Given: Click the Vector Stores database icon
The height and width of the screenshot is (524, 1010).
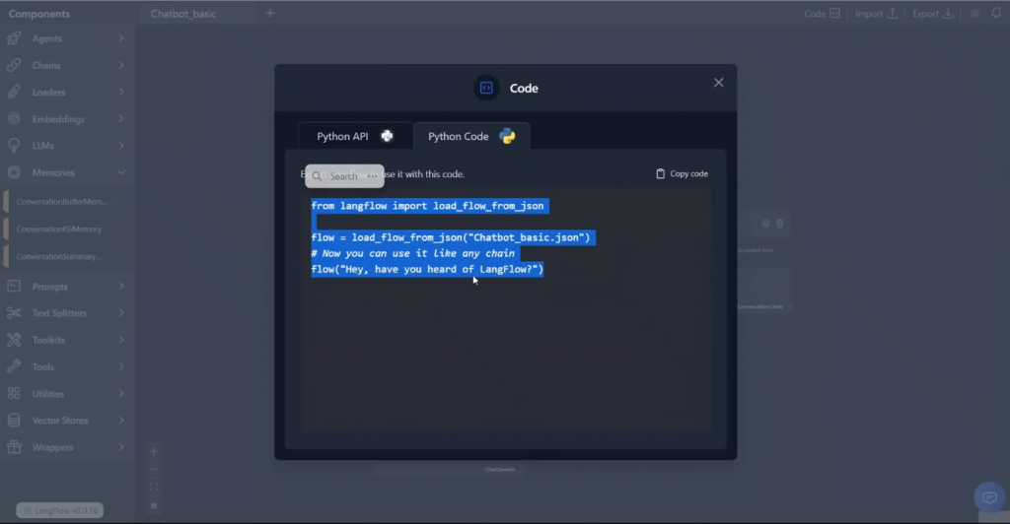Looking at the screenshot, I should pyautogui.click(x=14, y=421).
